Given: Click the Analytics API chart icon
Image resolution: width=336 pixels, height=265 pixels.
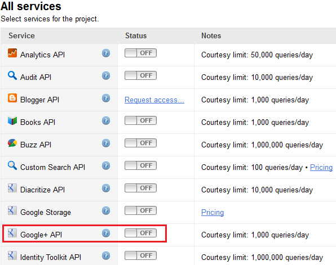Looking at the screenshot, I should coord(12,53).
